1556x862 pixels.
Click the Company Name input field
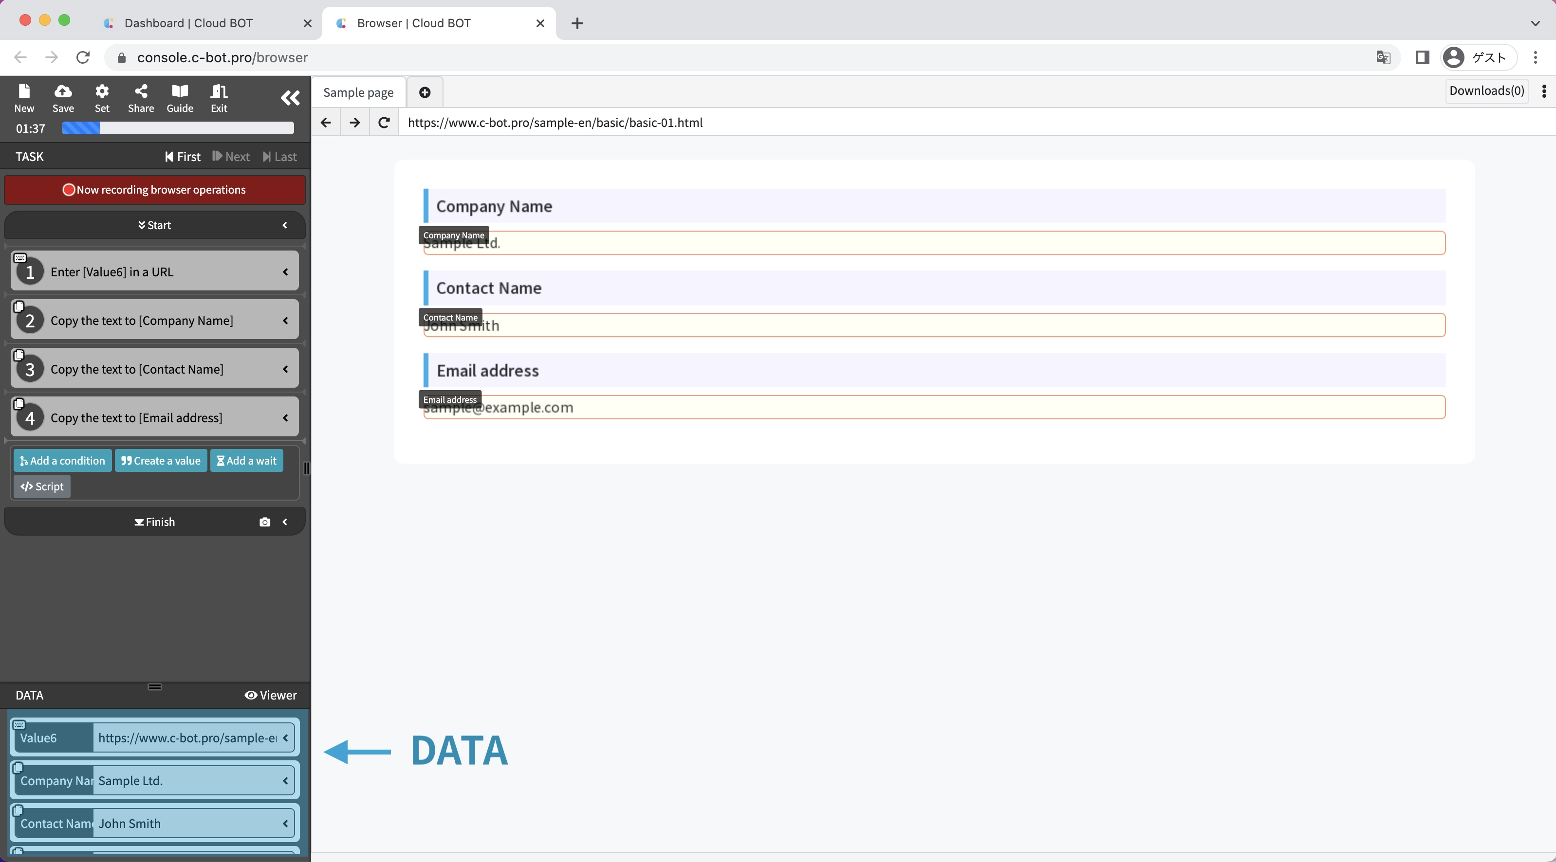pyautogui.click(x=934, y=243)
